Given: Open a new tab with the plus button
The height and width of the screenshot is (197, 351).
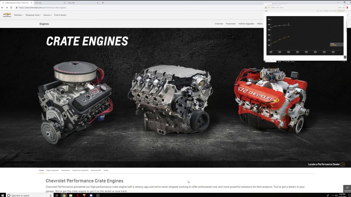Looking at the screenshot, I should pyautogui.click(x=103, y=3).
